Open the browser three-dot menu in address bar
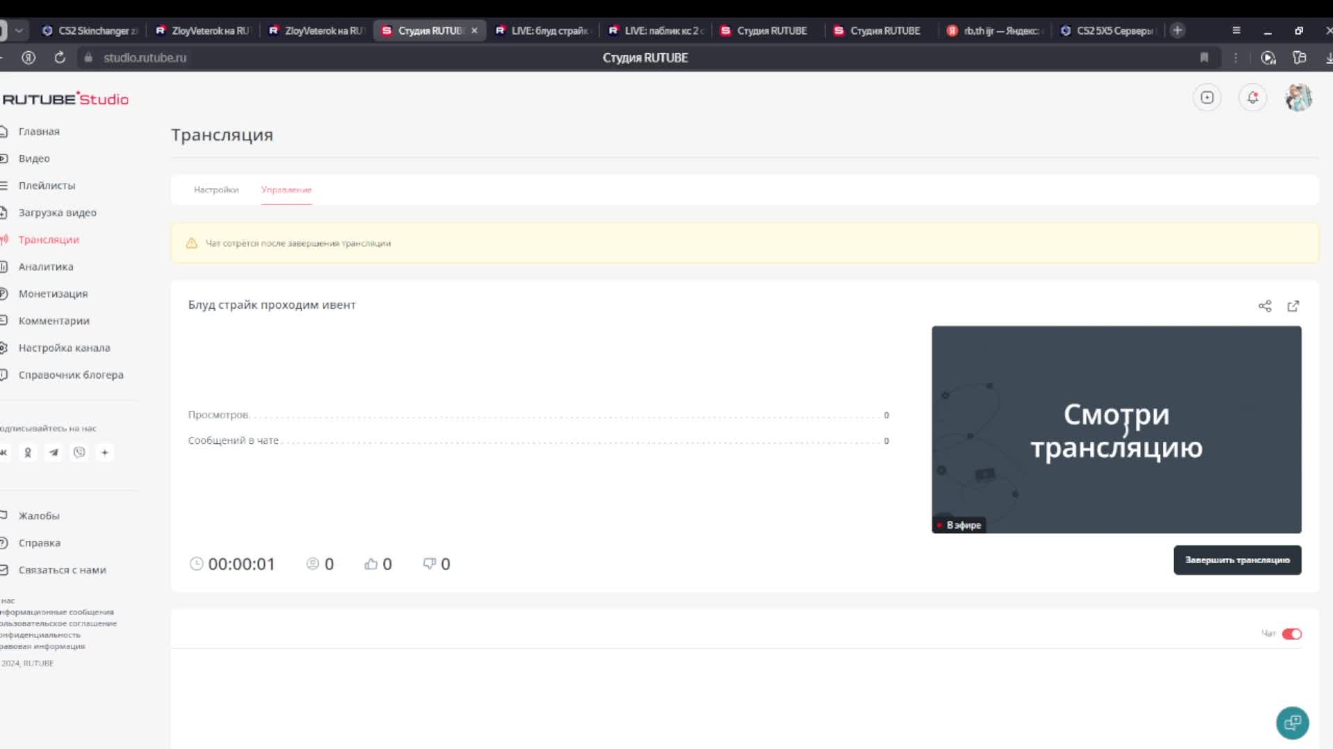Viewport: 1333px width, 749px height. [x=1235, y=58]
